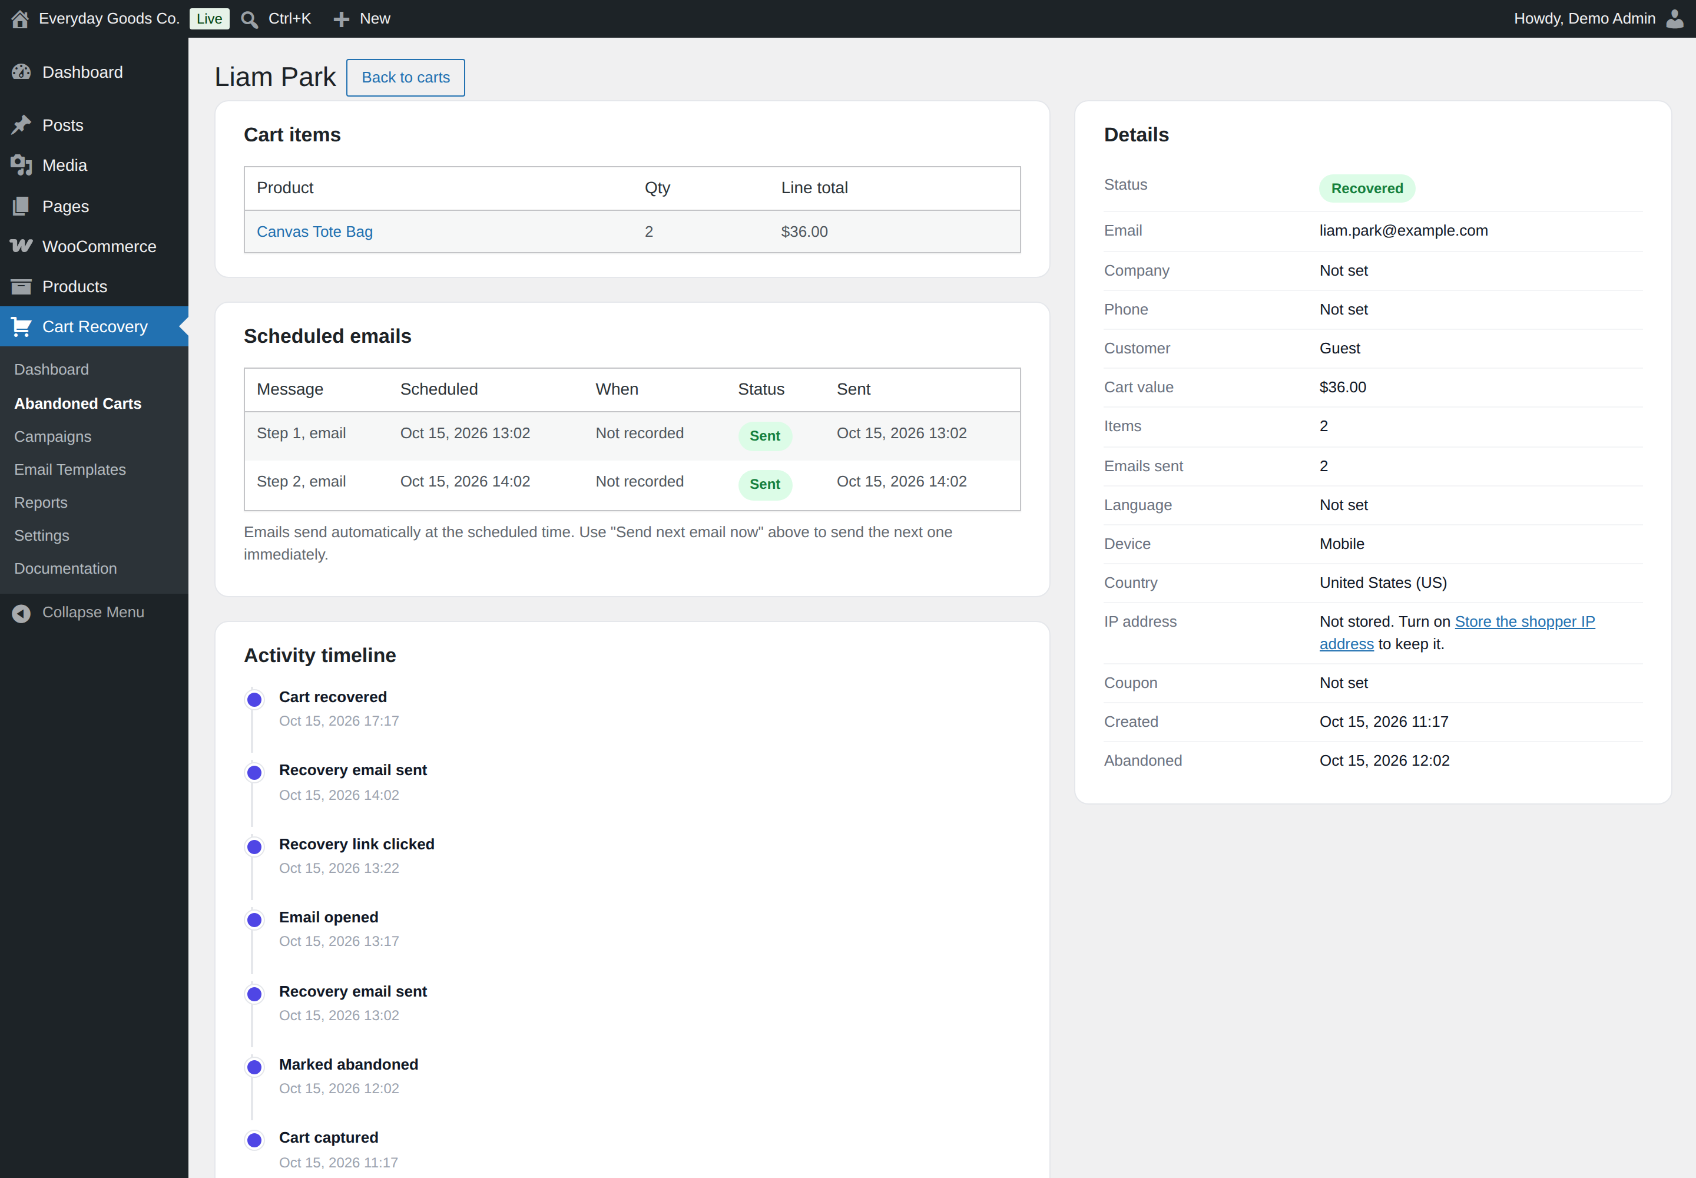Click the home icon beside Everyday Goods Co.

pos(20,19)
